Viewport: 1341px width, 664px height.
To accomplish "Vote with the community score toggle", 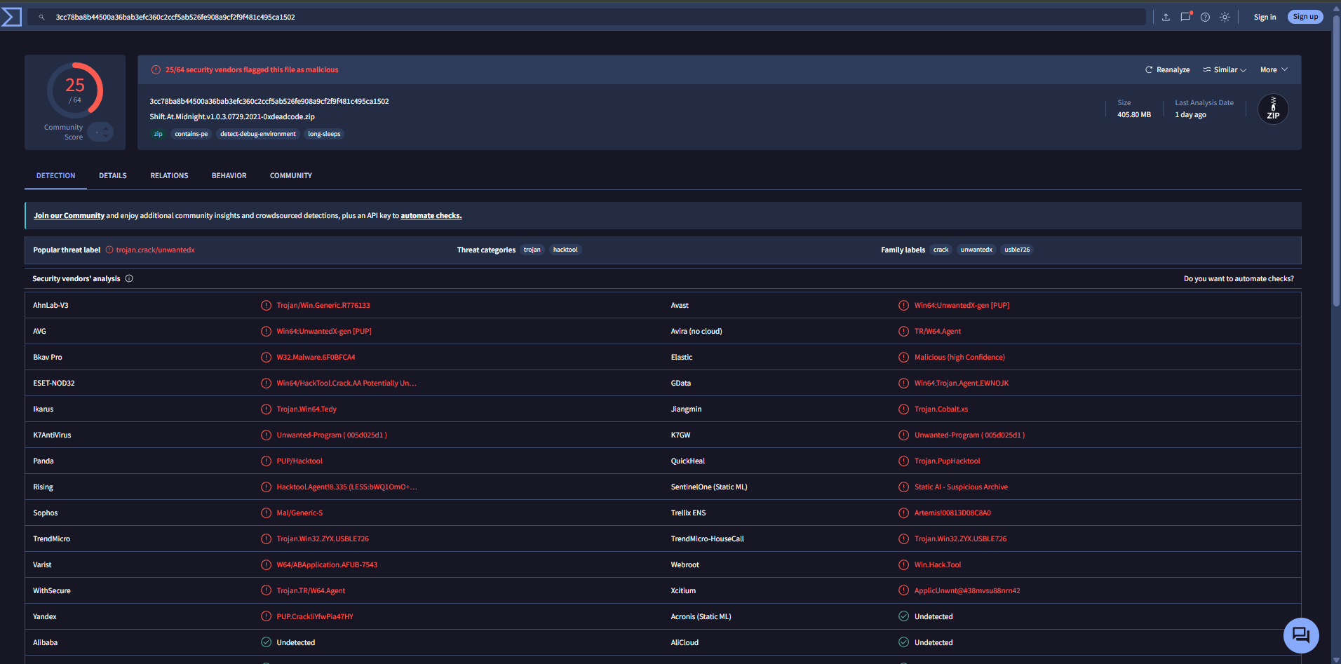I will [101, 132].
